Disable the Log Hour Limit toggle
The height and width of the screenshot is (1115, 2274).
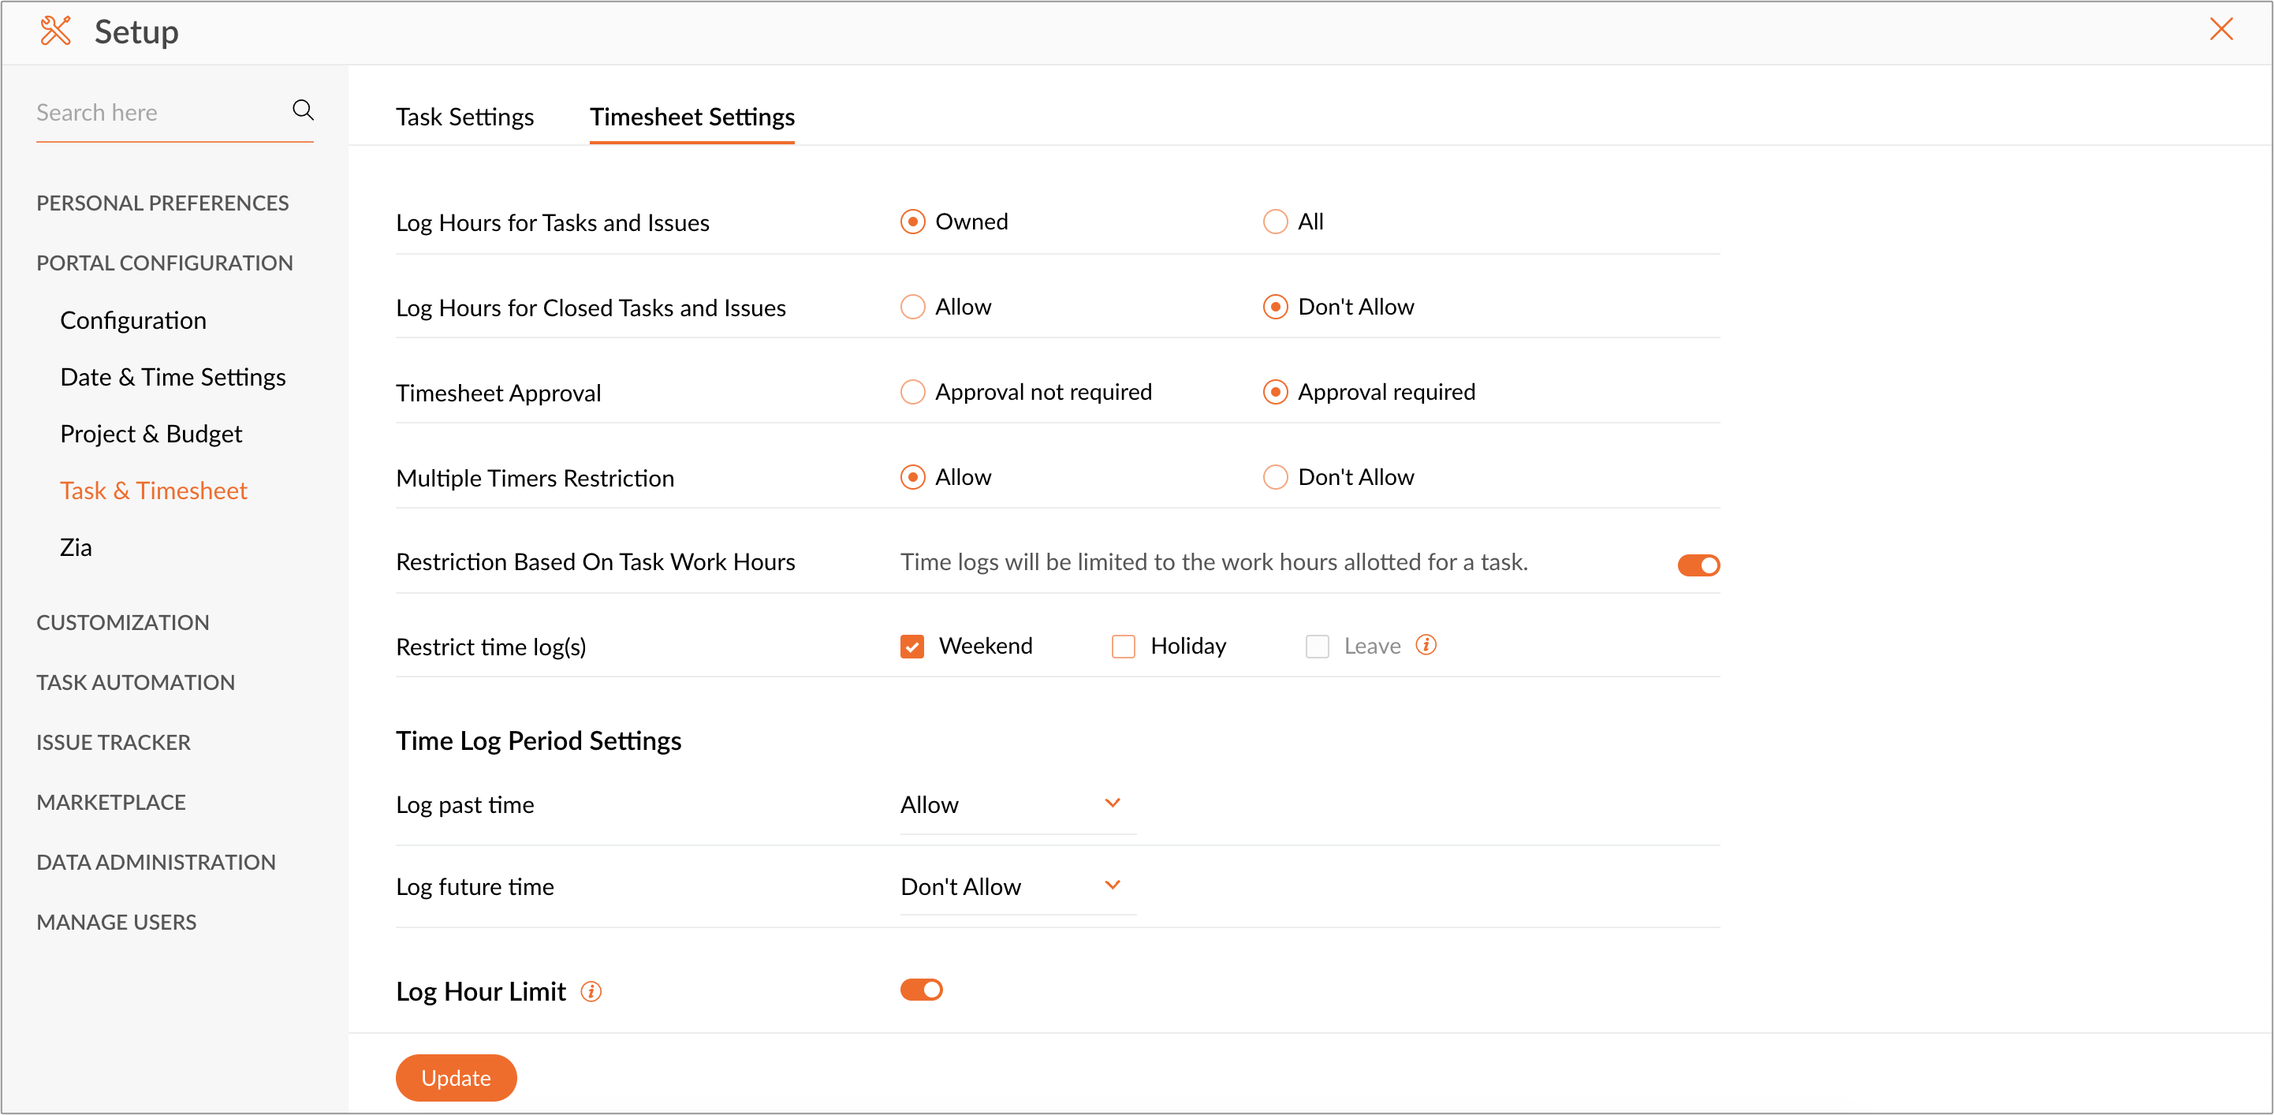(921, 990)
